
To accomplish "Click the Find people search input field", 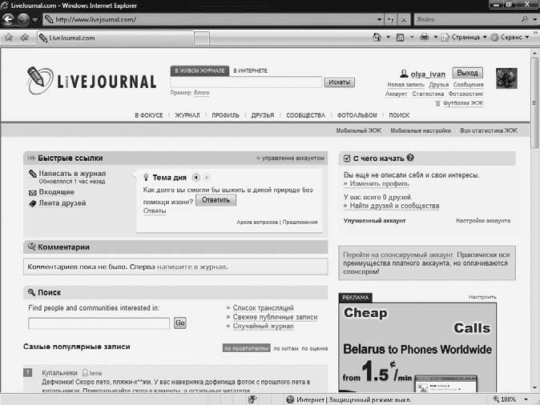I will click(99, 323).
